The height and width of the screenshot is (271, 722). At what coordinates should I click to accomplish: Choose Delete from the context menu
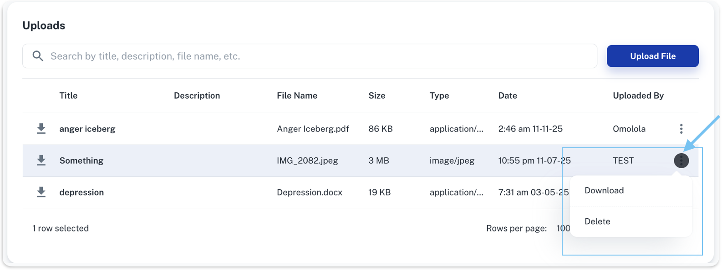[x=597, y=221]
